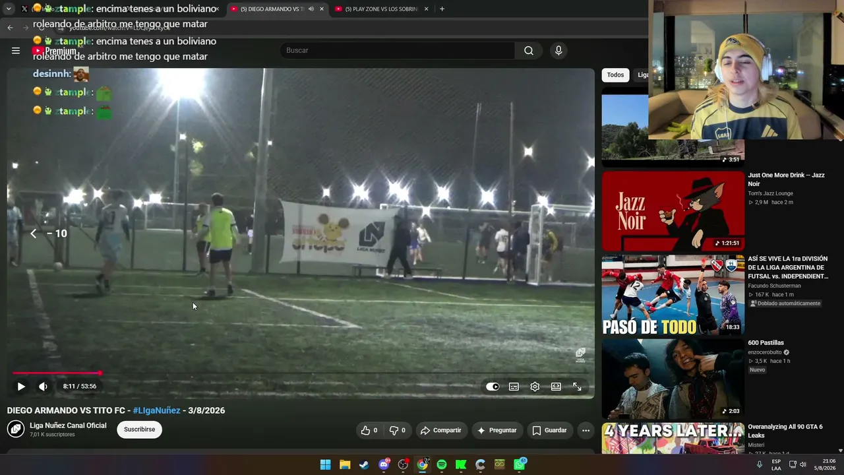Go back with the browser back arrow
844x475 pixels.
coord(10,27)
